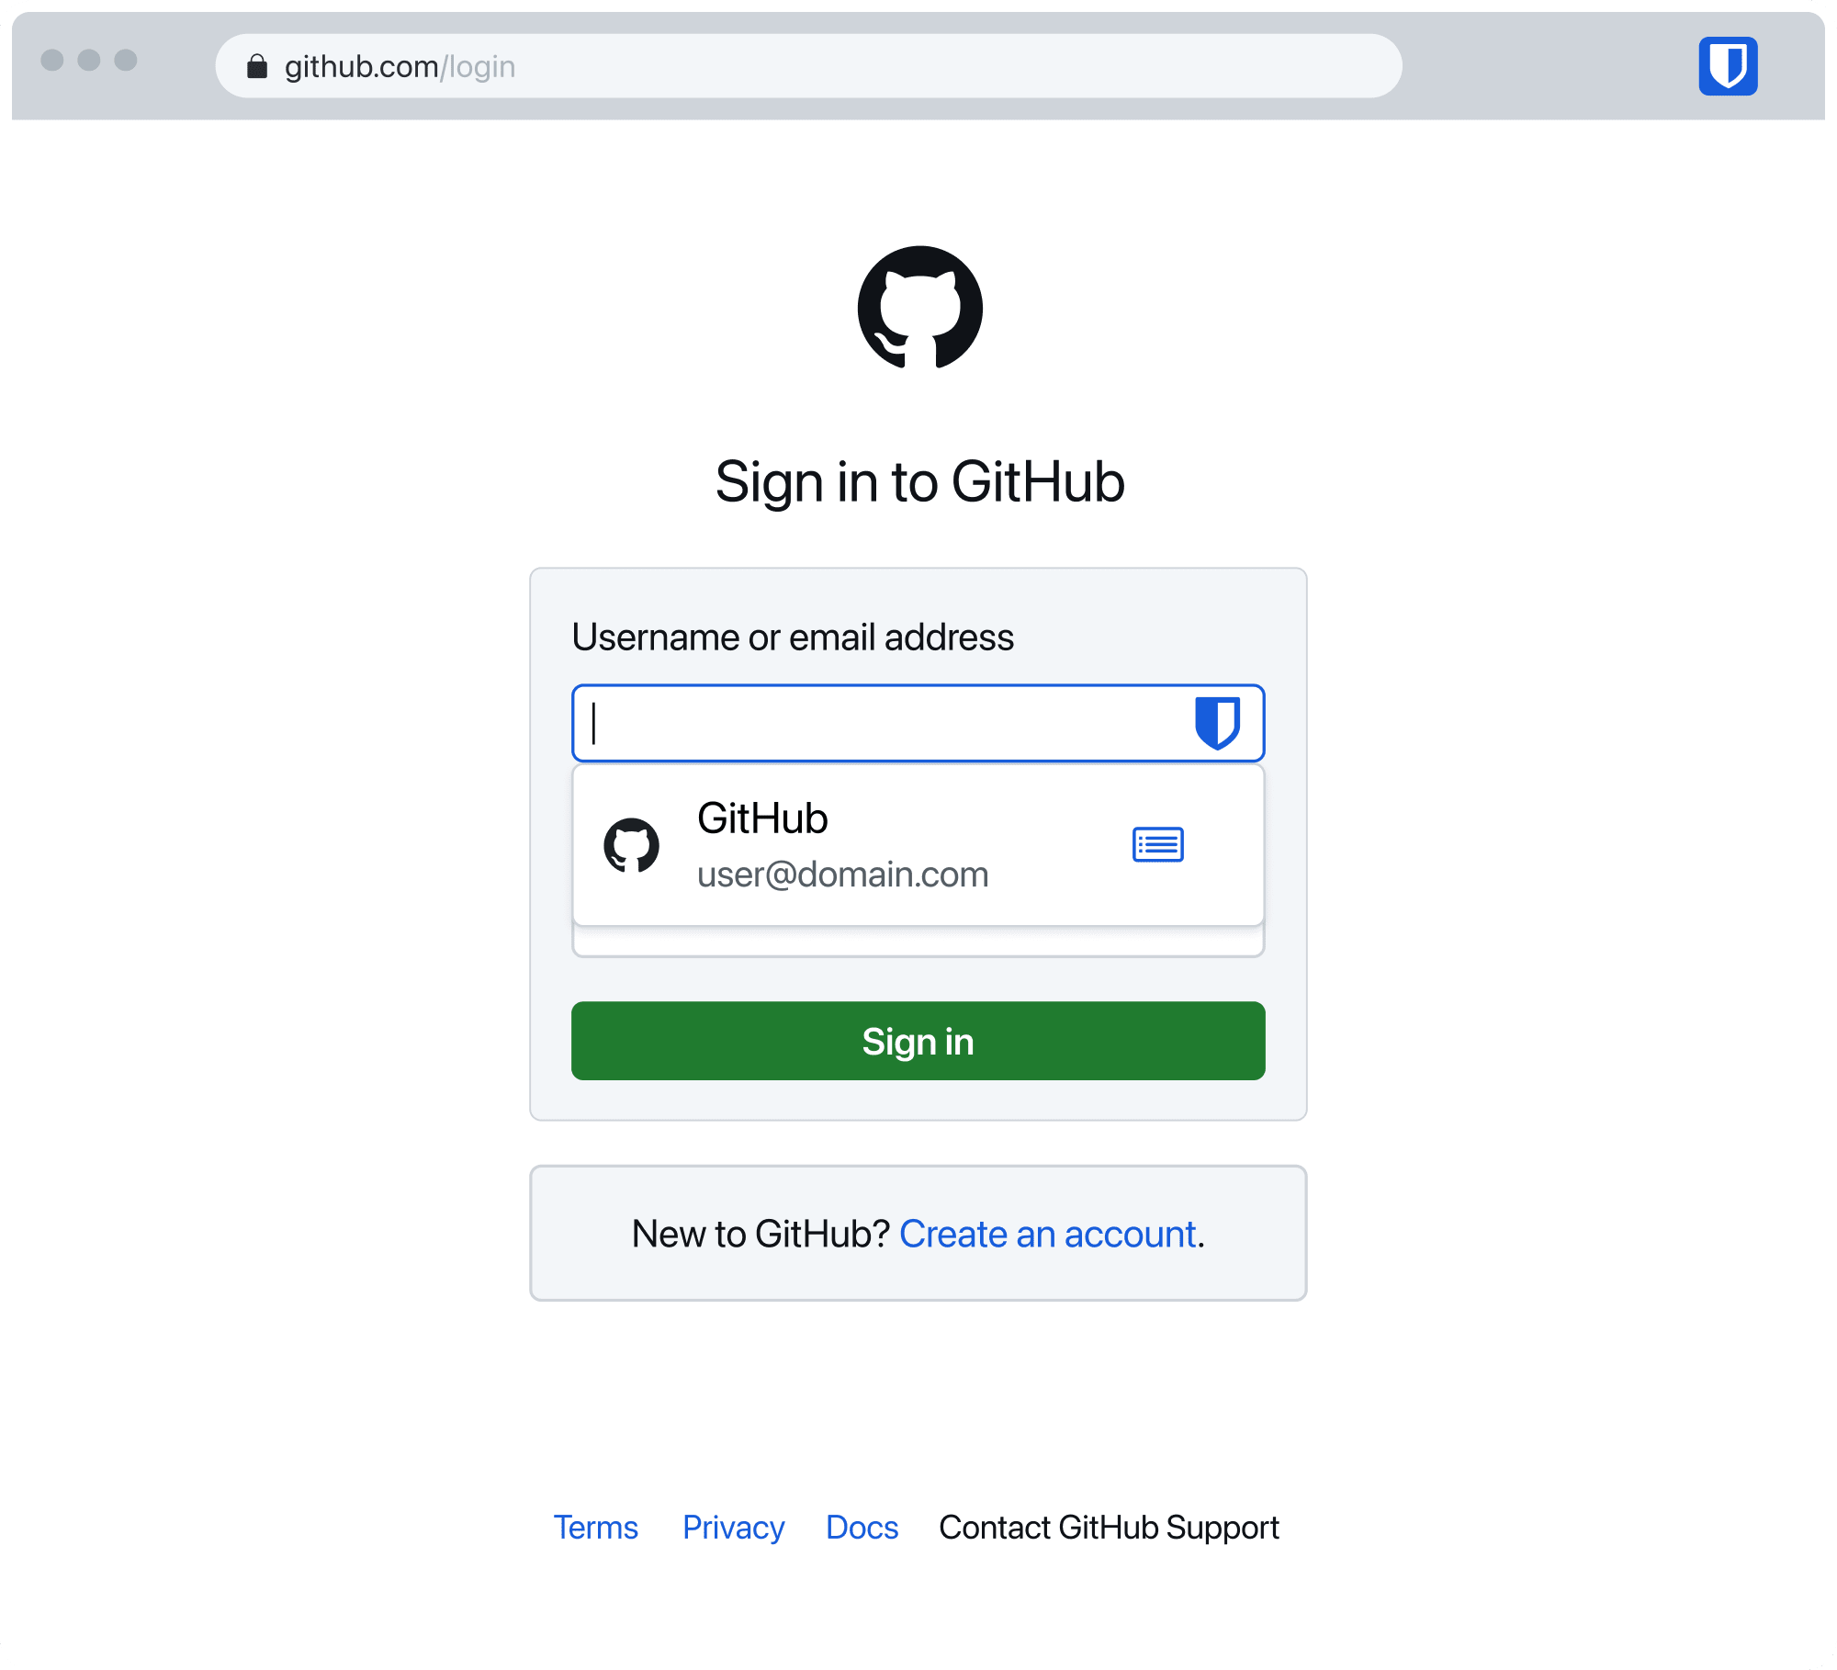Screen dimensions: 1837x1670
Task: Click the credential details icon in suggestion row
Action: click(1158, 843)
